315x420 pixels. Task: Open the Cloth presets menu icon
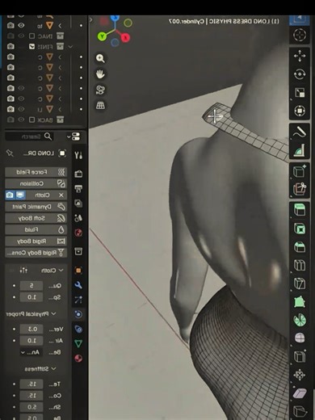pos(23,270)
